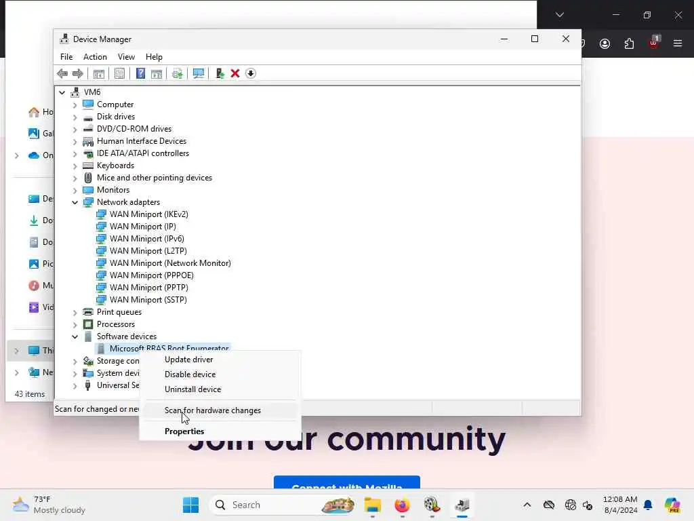Expand the Computer category

pyautogui.click(x=75, y=104)
